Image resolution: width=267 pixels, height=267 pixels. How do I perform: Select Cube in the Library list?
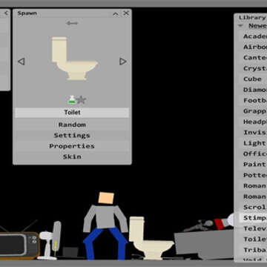[x=253, y=79]
